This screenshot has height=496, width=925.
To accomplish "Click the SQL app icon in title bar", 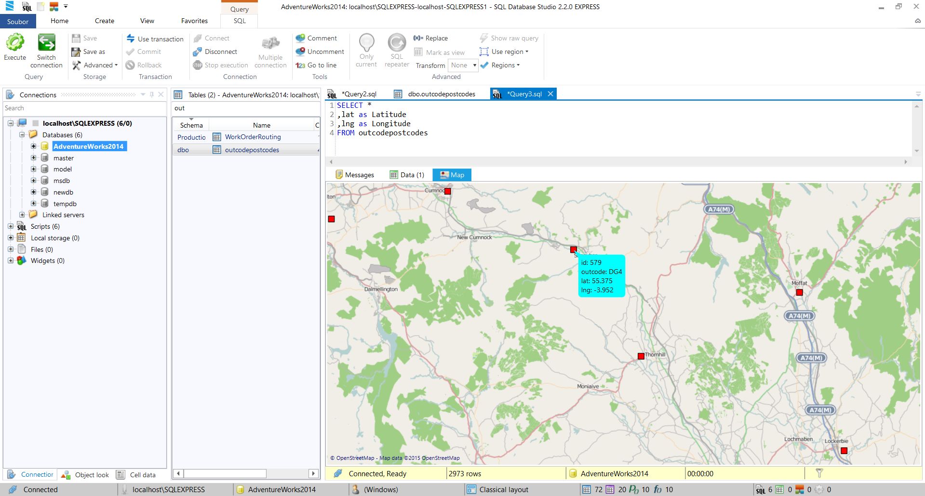I will 27,7.
